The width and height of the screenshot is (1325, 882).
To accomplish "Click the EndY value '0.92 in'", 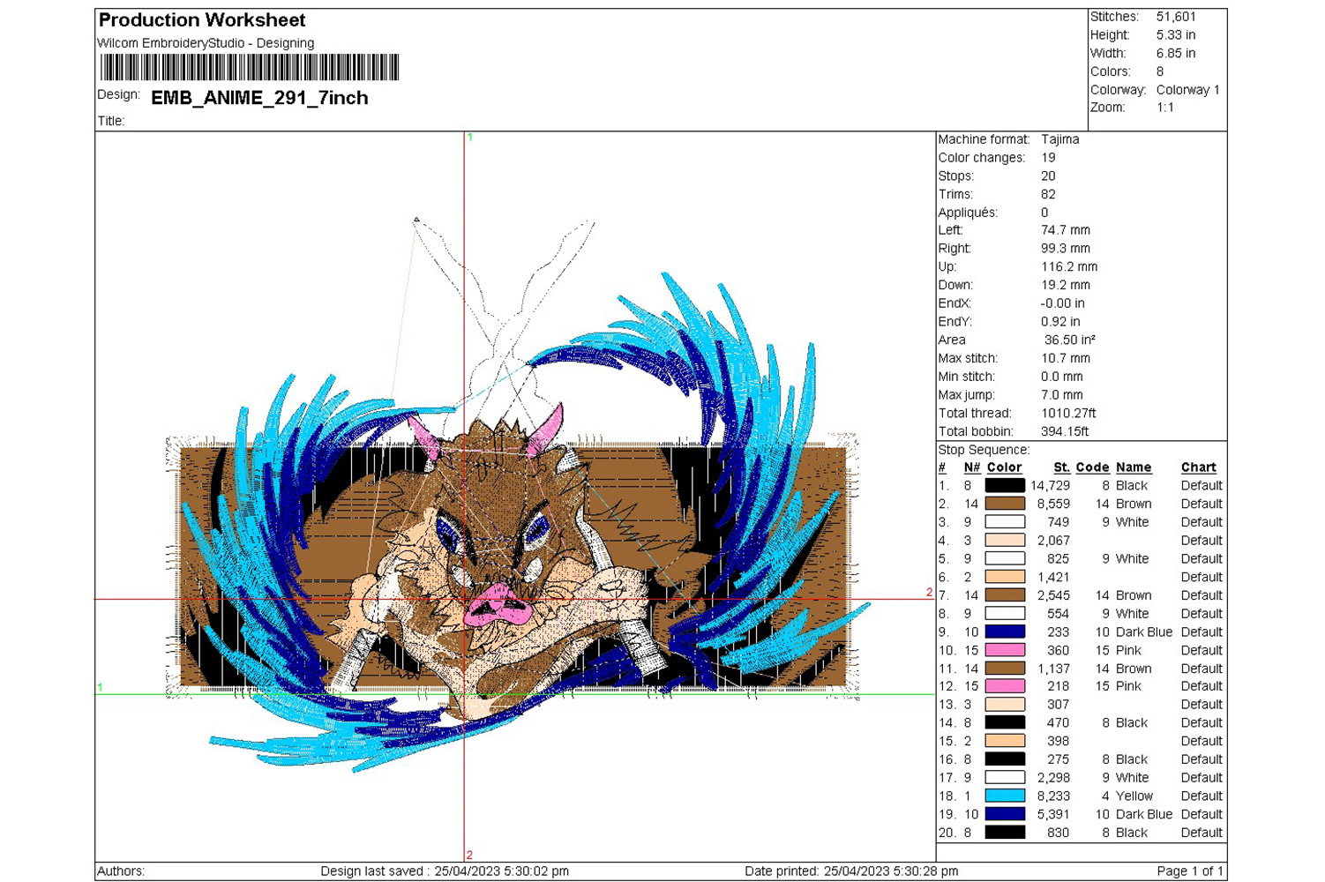I will [1060, 322].
